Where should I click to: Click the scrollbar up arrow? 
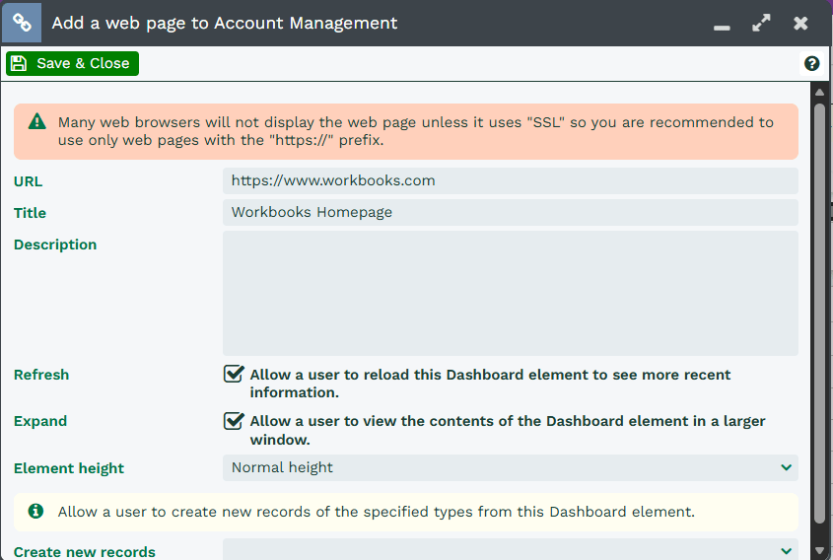[818, 93]
